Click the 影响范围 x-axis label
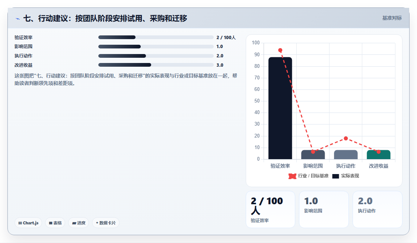Screen dimensions: 417x243 pos(313,166)
